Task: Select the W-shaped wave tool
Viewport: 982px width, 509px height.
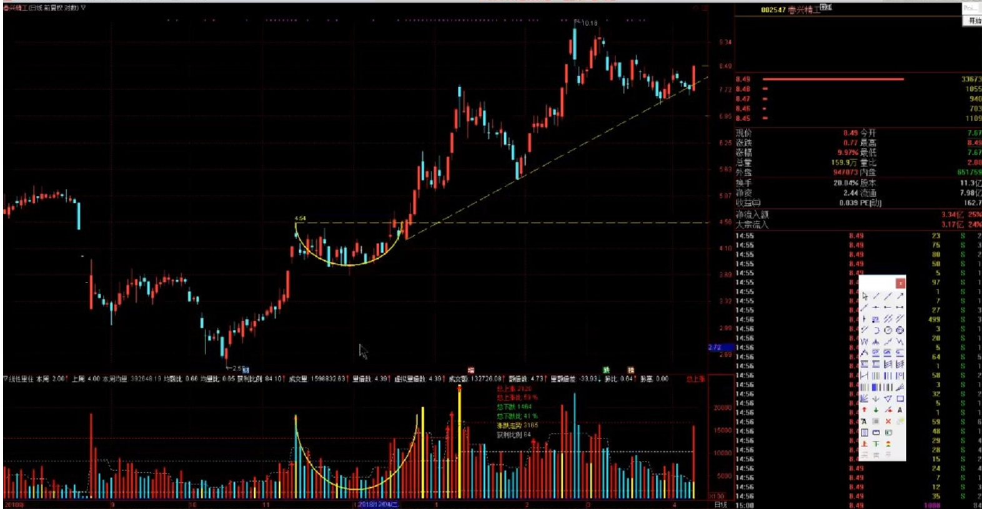Action: (x=865, y=342)
